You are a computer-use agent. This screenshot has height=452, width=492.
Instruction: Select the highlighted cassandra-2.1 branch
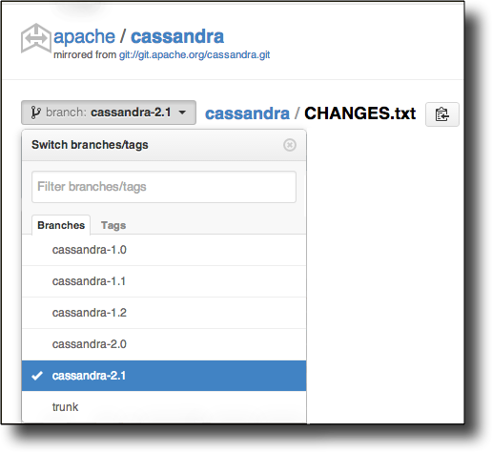[x=164, y=376]
